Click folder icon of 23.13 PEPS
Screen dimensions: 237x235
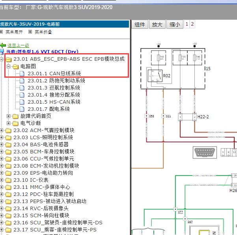tap(8, 201)
